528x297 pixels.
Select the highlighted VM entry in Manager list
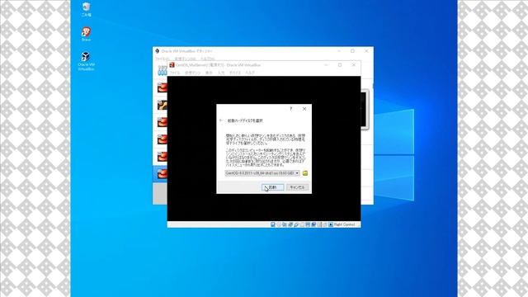160,174
